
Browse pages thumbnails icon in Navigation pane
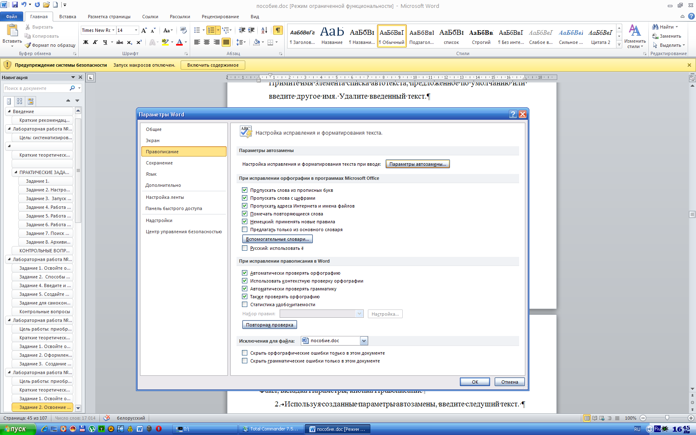click(x=19, y=101)
